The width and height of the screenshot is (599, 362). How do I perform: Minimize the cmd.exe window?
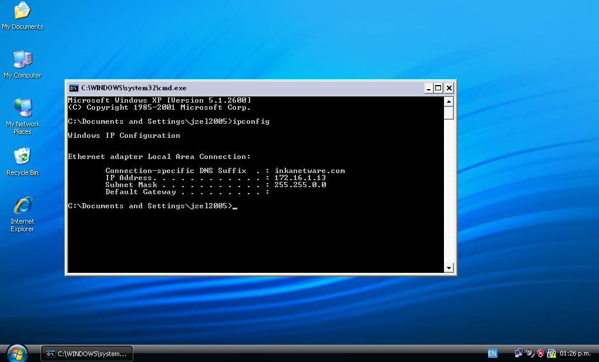(429, 88)
